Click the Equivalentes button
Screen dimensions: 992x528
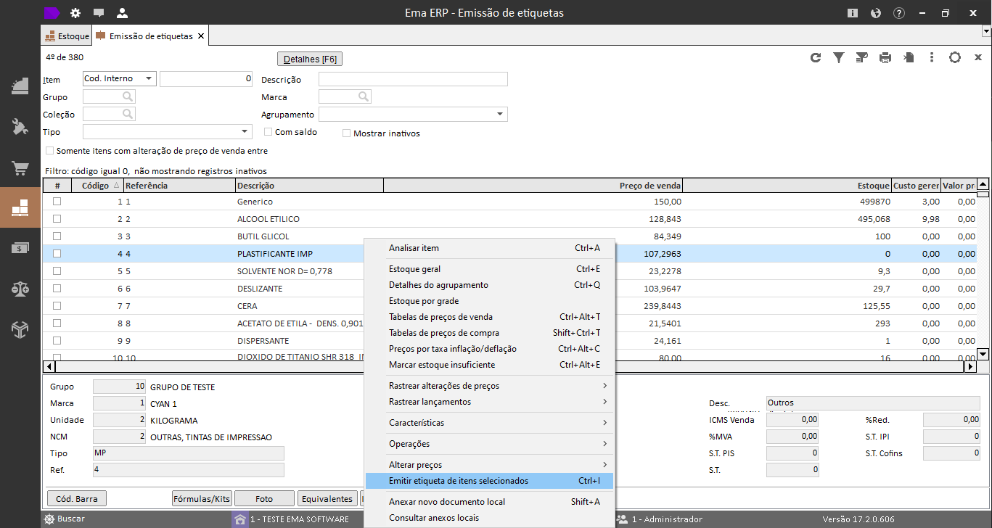tap(327, 499)
